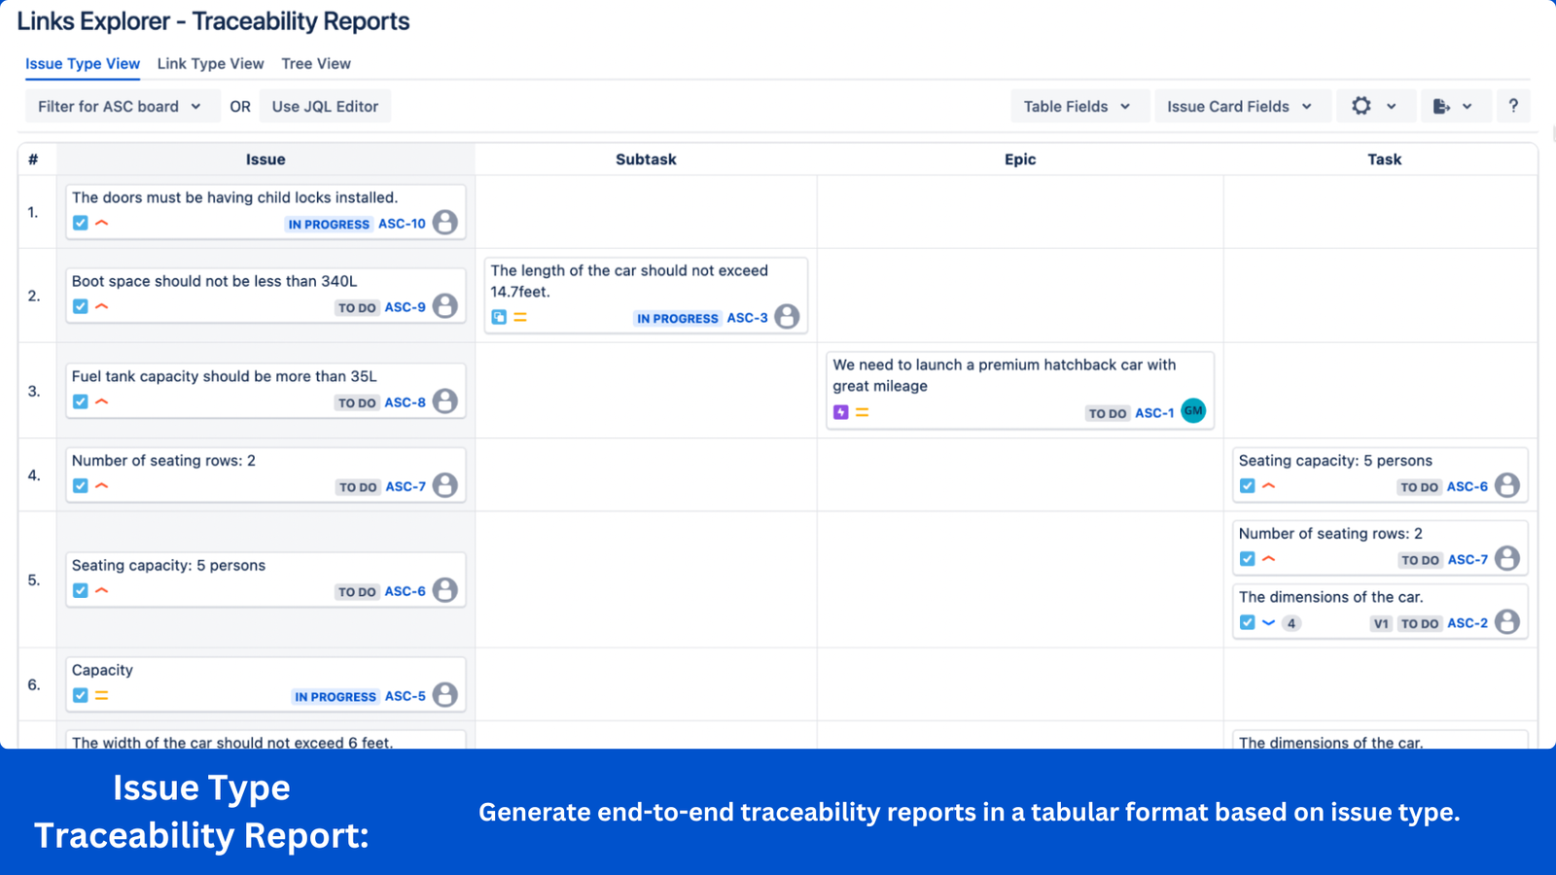Select the 'The doors must be having child locks installed.' card
This screenshot has width=1556, height=875.
coord(265,212)
